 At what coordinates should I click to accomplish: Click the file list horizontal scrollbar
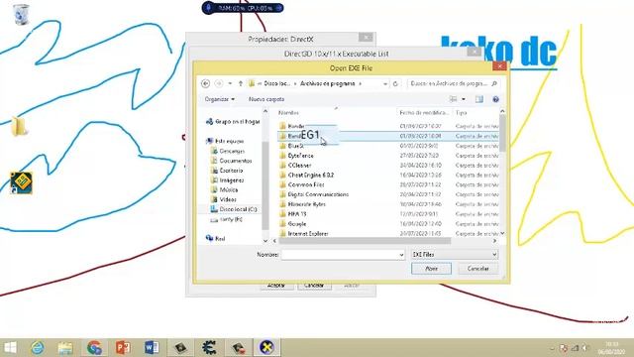(364, 241)
